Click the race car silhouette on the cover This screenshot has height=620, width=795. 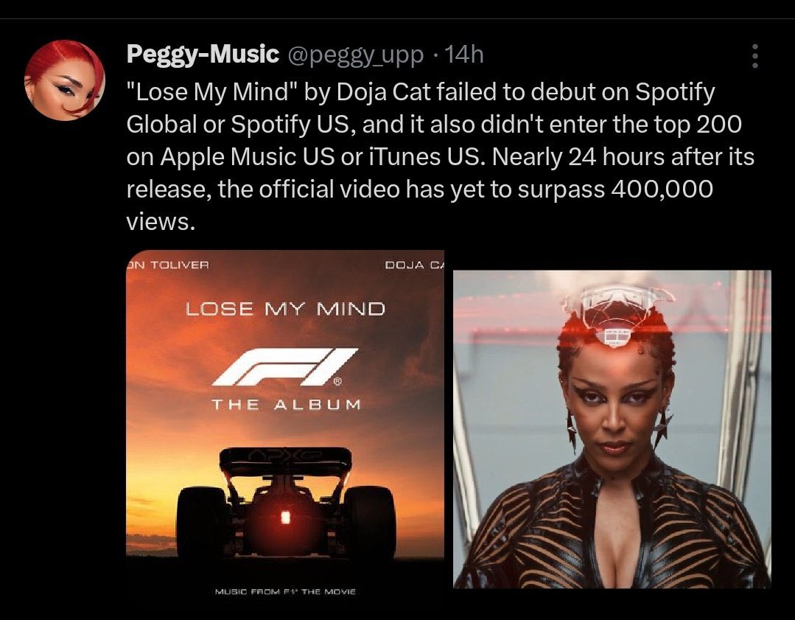tap(286, 502)
